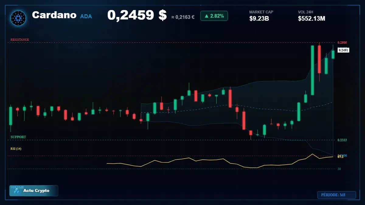Screen dimensions: 365x205
Task: Select the PÉRIODE: M5 button
Action: click(x=336, y=195)
